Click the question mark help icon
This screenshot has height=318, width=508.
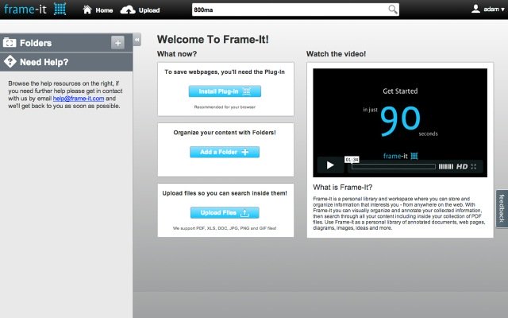click(x=10, y=62)
